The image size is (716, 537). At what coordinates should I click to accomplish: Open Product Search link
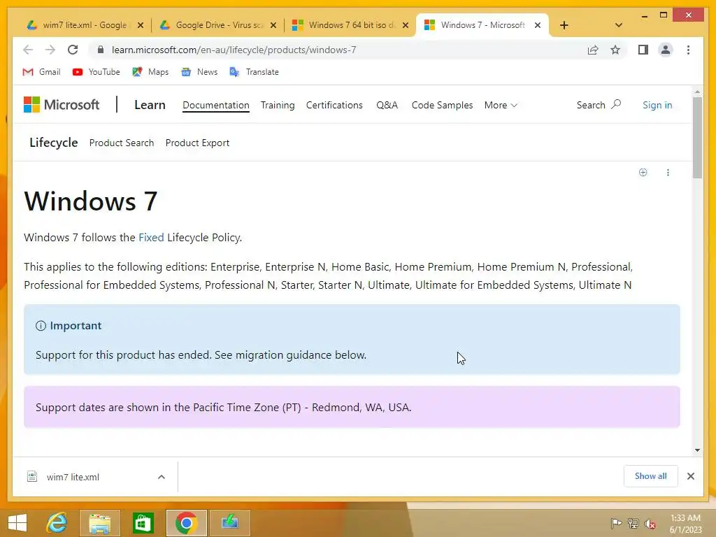(122, 143)
